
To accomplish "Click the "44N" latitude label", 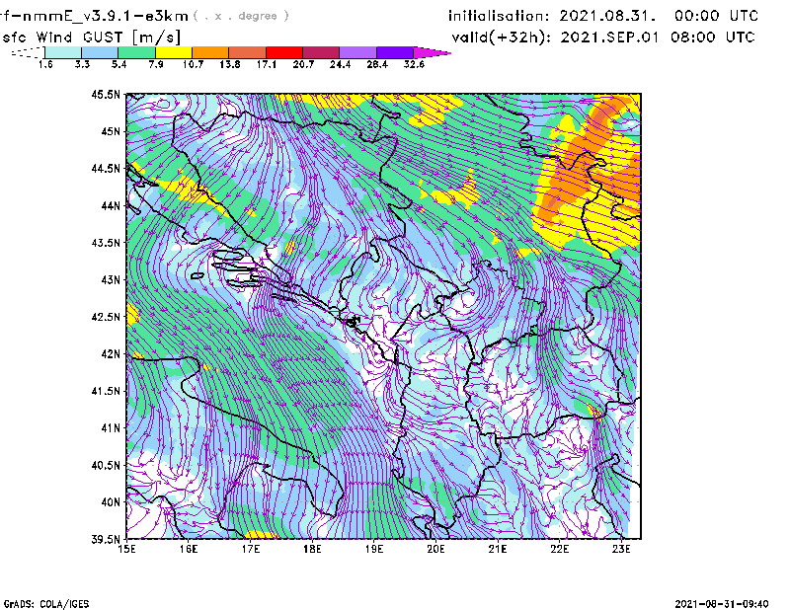I will coord(111,205).
